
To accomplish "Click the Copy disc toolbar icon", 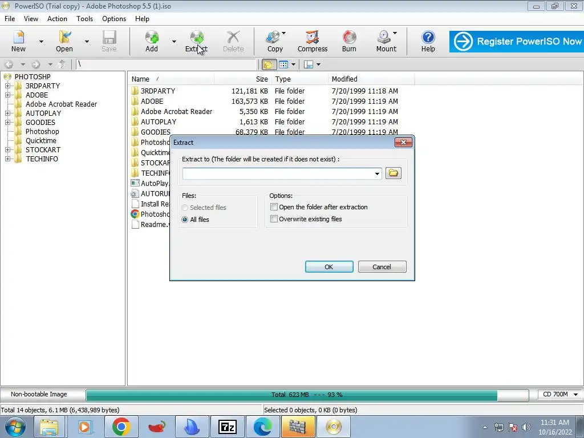I will click(275, 41).
